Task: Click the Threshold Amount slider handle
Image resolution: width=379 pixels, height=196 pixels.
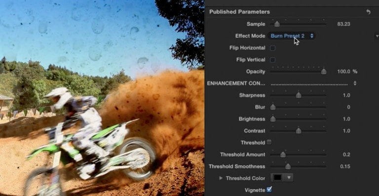Action: [x=283, y=154]
